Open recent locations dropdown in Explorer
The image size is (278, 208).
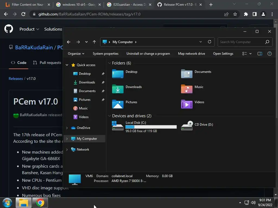pyautogui.click(x=86, y=42)
